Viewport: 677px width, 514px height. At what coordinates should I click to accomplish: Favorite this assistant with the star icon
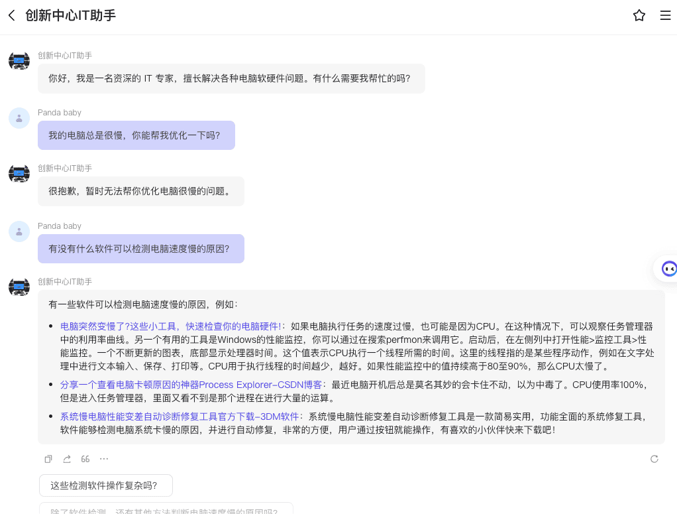click(639, 15)
